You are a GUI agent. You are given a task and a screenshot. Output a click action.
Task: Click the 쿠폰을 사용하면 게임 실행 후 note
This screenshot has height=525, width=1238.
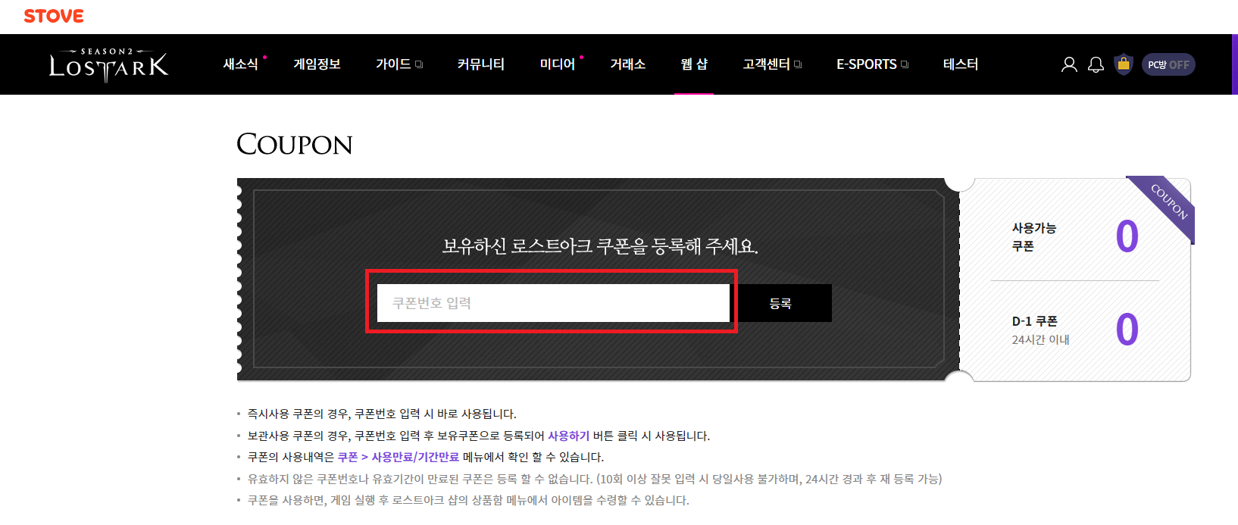(x=468, y=500)
